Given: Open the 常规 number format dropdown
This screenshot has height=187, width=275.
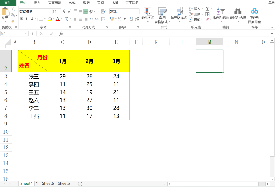Looking at the screenshot, I should click(x=138, y=11).
